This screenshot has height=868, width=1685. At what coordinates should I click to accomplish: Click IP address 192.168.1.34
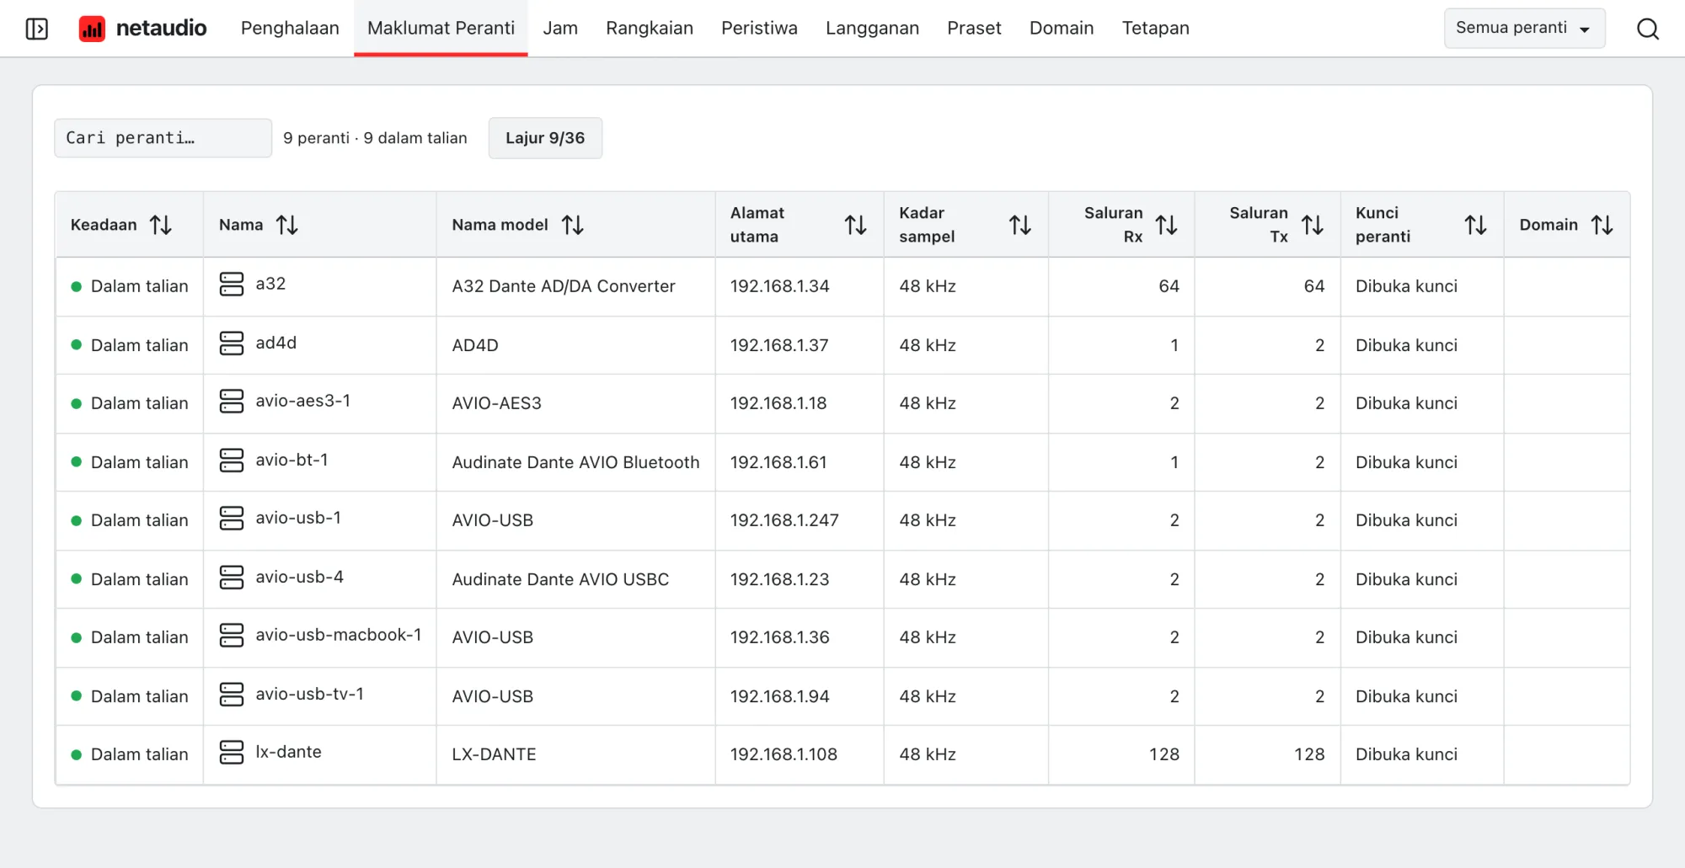click(779, 286)
